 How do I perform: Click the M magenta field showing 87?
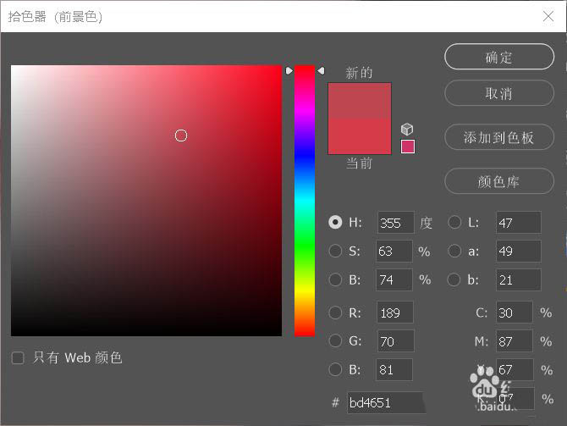pyautogui.click(x=515, y=341)
